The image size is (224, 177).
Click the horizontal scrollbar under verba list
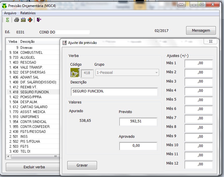pyautogui.click(x=32, y=157)
